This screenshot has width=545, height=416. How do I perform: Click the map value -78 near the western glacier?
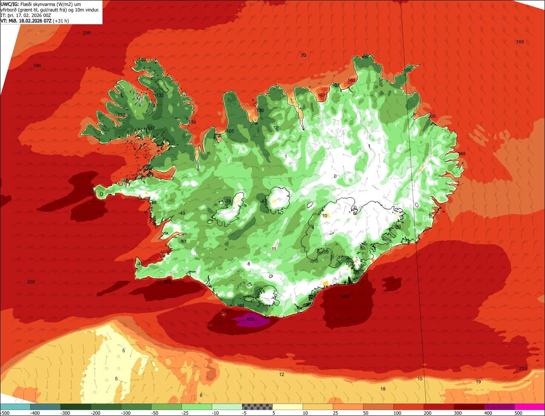click(228, 201)
